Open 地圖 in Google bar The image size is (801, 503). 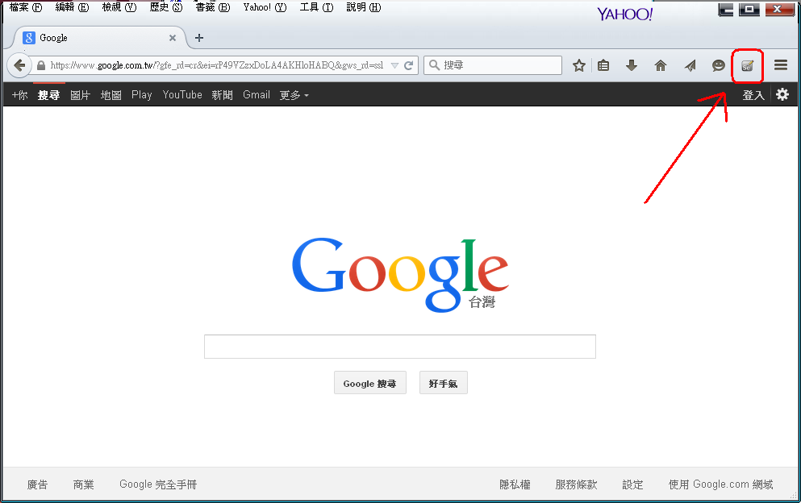point(111,95)
